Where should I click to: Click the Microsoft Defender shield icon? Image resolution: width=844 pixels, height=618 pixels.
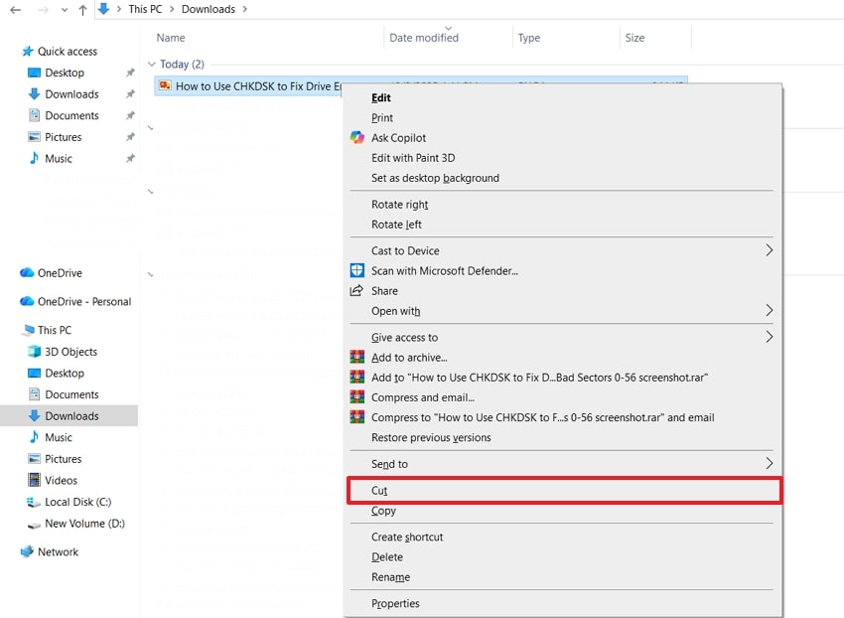click(357, 270)
